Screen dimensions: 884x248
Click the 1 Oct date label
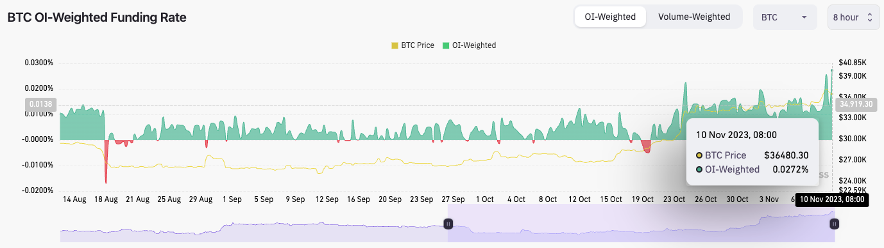pyautogui.click(x=484, y=199)
